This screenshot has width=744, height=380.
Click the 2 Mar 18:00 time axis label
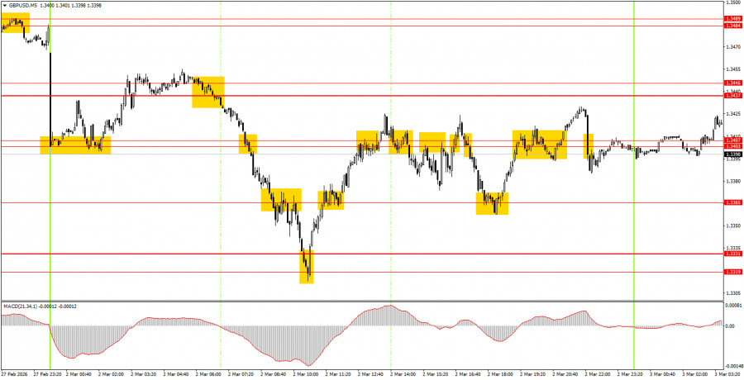tap(501, 374)
